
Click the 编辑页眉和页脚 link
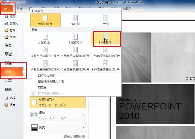[74, 136]
